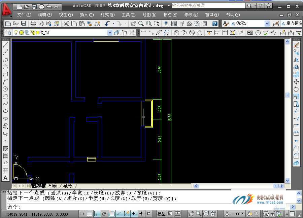Select the Rectangle draw tool
The width and height of the screenshot is (303, 218).
(5, 74)
